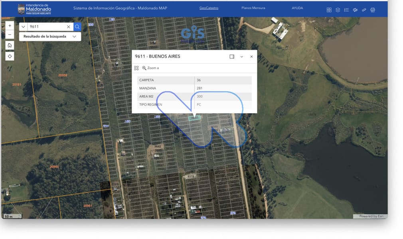Viewport: 403px width, 239px height.
Task: Click the 50 m scale bar
Action: click(13, 216)
